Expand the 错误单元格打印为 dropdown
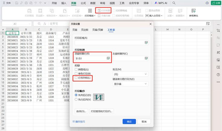 pos(130,84)
